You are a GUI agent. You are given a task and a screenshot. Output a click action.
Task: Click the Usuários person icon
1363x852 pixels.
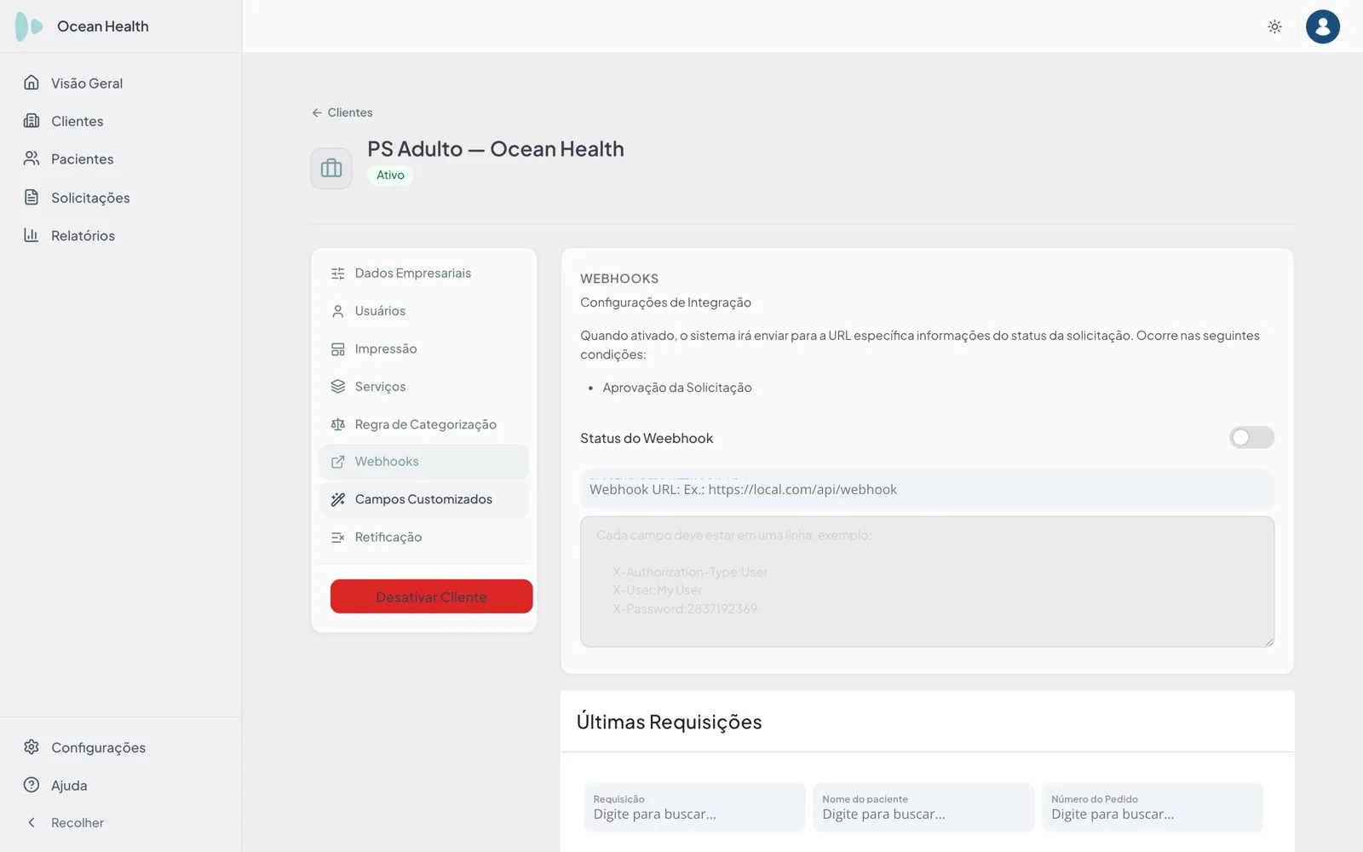point(338,311)
